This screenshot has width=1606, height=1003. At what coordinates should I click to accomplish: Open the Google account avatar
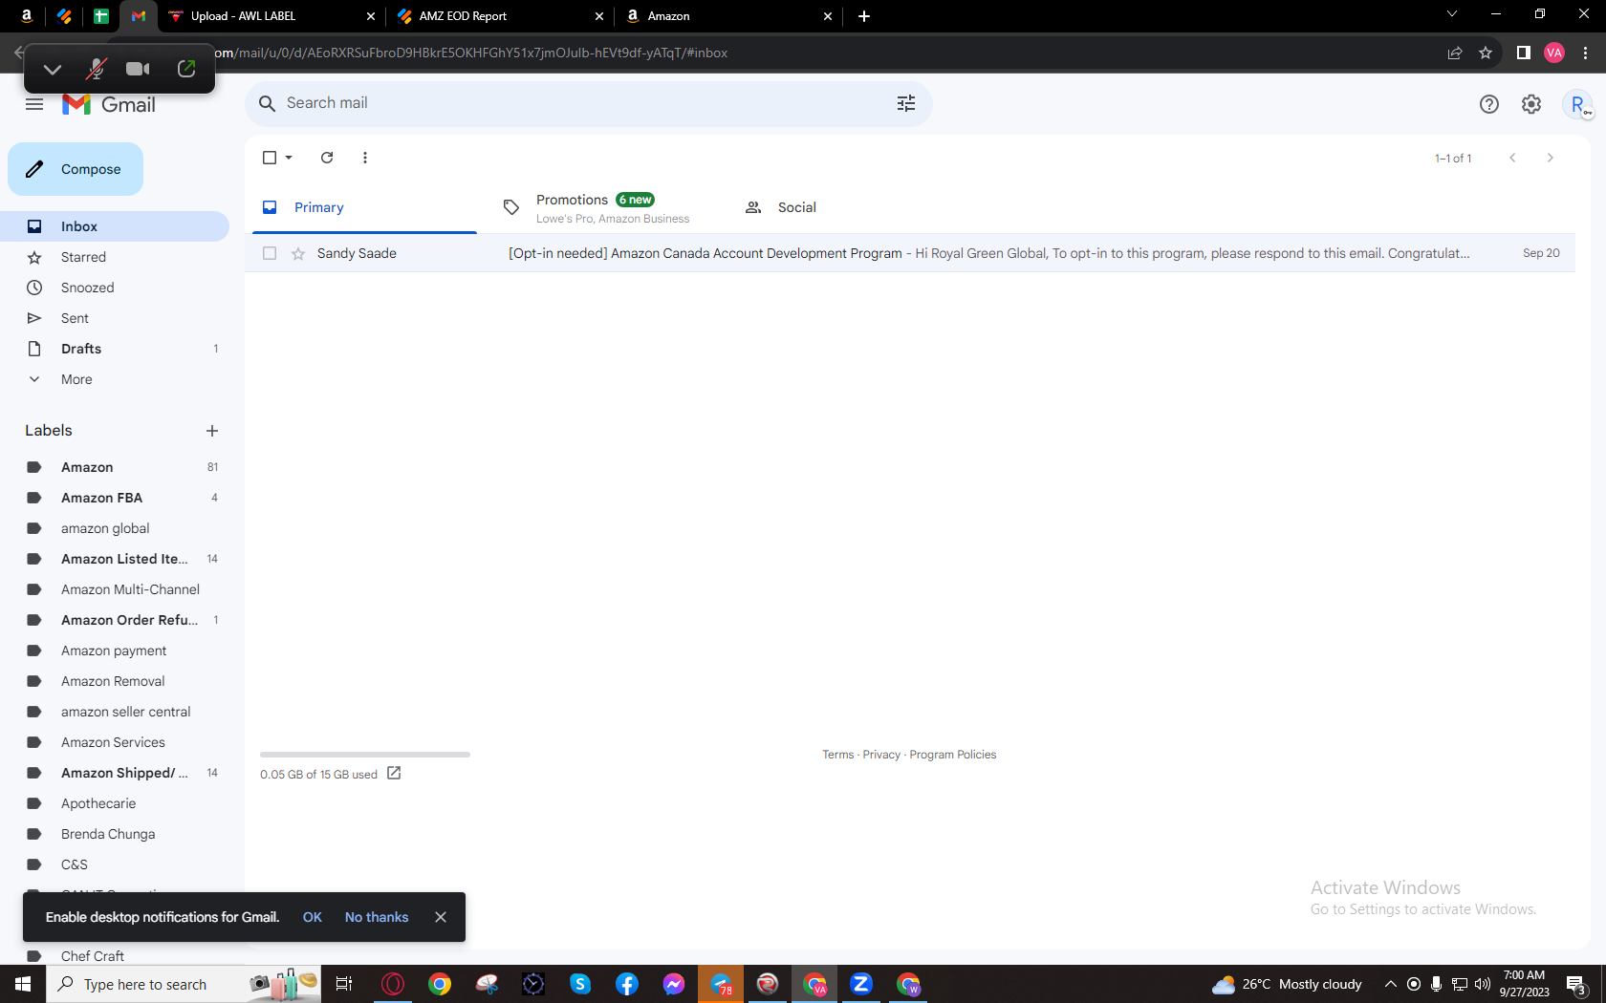1577,104
